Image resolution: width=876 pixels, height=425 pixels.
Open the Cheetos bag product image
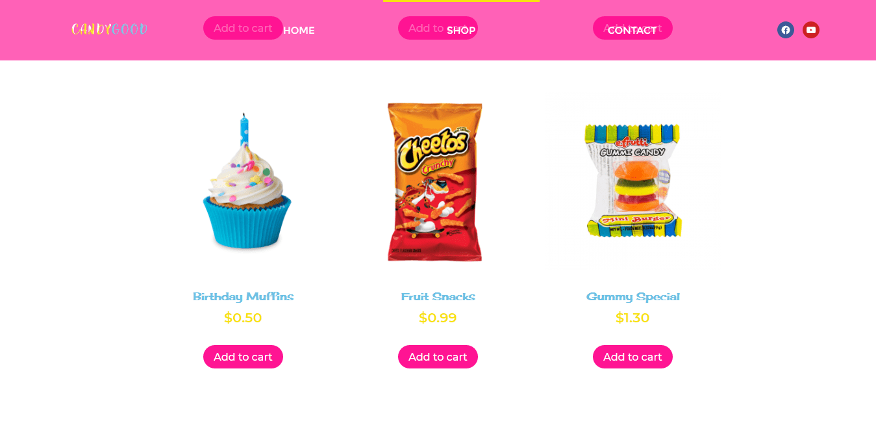[435, 181]
